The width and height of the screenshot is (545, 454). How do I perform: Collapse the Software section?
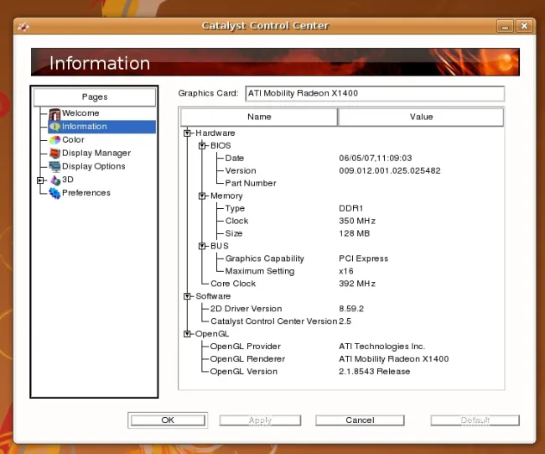pos(187,296)
